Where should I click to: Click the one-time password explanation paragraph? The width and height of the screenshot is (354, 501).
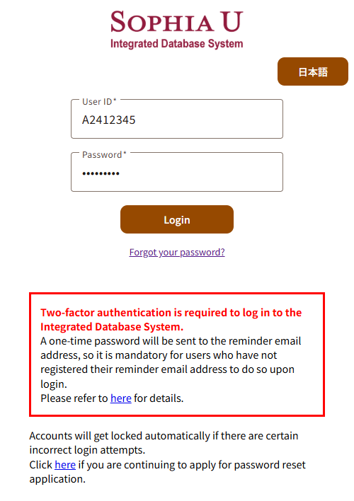[x=171, y=362]
